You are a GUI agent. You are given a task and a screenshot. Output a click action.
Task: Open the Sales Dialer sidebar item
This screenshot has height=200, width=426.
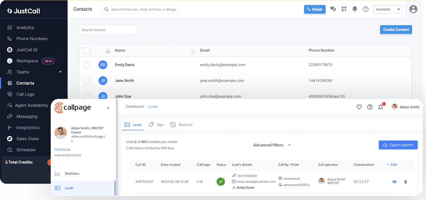28,138
